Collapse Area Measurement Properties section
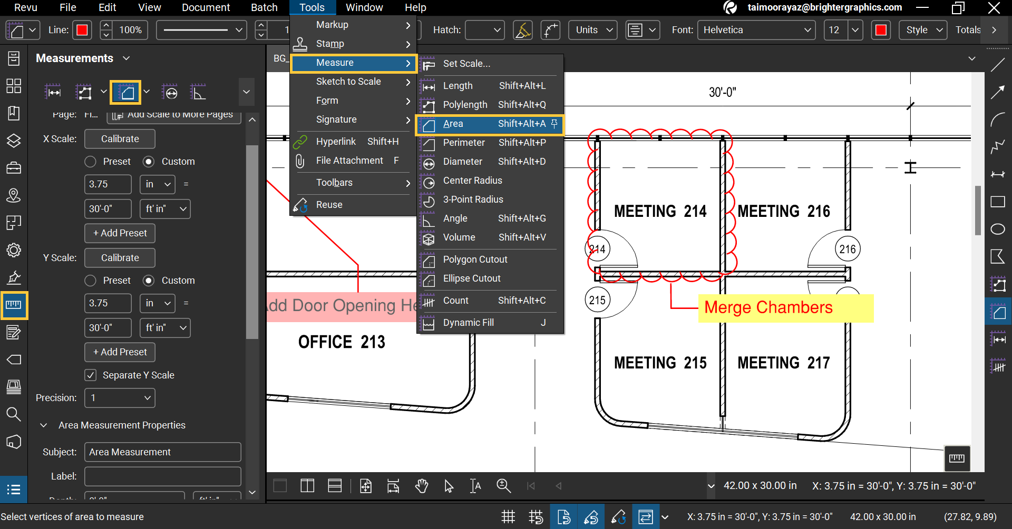 pos(44,425)
